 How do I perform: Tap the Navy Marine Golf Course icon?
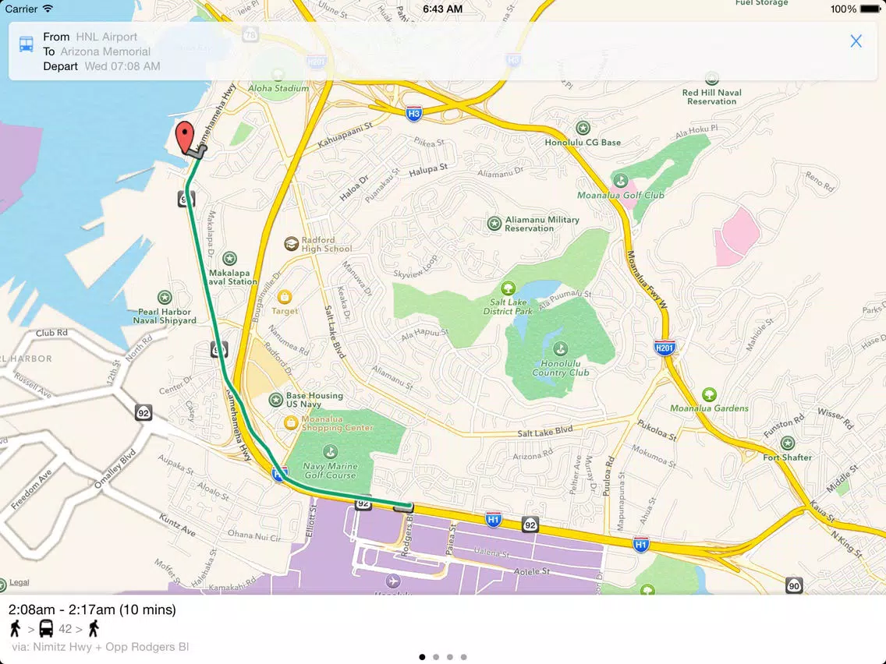point(330,451)
